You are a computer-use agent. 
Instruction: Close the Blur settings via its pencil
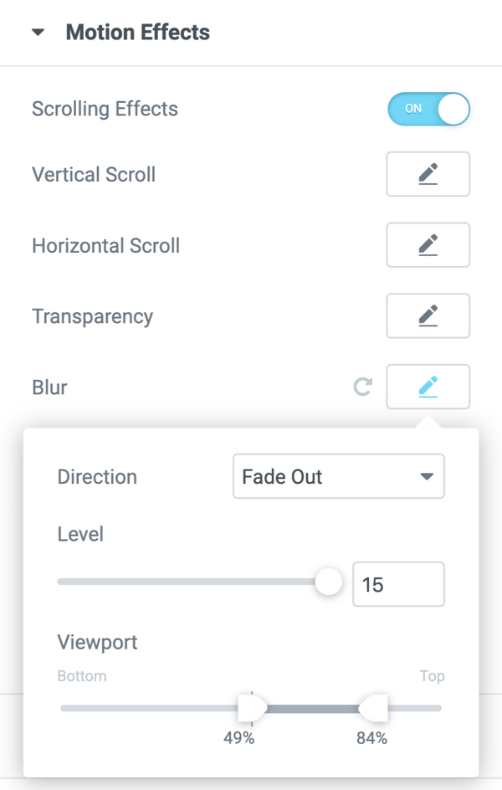click(x=428, y=387)
